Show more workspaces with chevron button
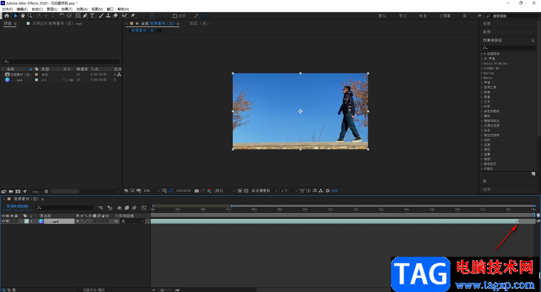The image size is (541, 292). (x=480, y=16)
